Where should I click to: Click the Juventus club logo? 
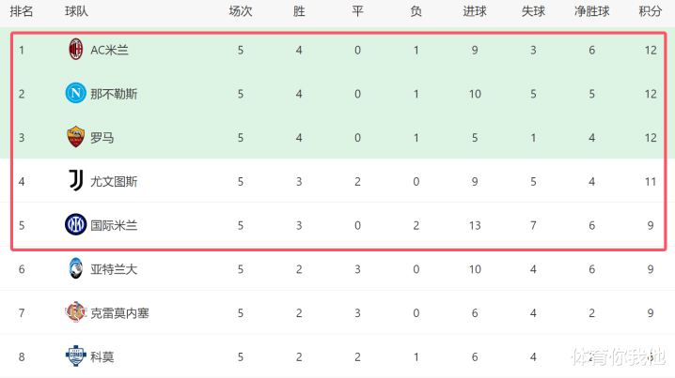pos(75,180)
